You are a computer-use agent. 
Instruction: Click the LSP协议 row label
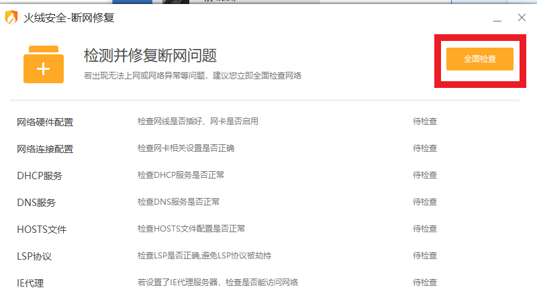[34, 256]
